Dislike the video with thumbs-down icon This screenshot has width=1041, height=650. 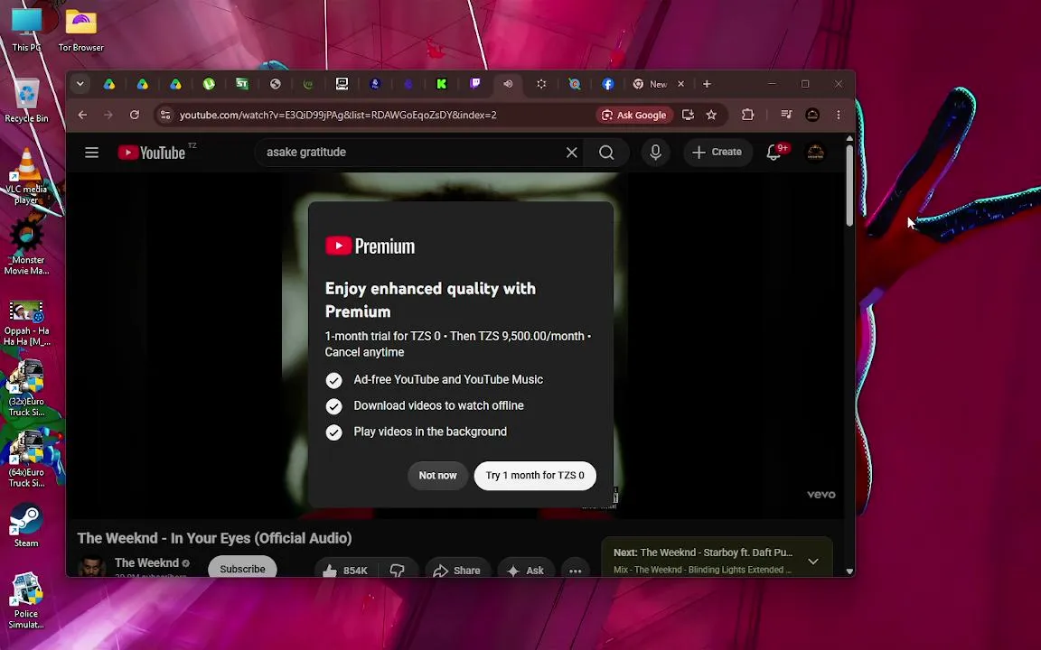coord(397,570)
